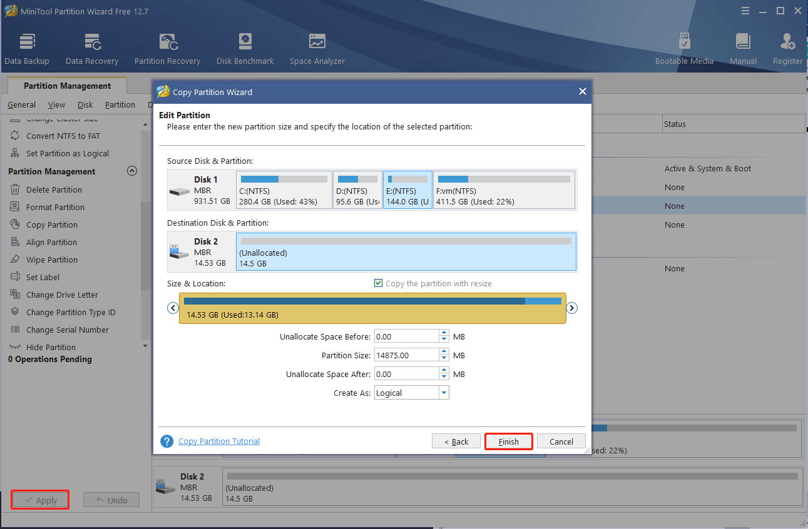This screenshot has width=808, height=529.
Task: Open Partition Recovery from the toolbar
Action: pyautogui.click(x=168, y=49)
